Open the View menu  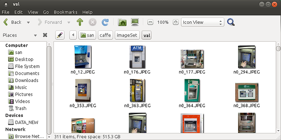(33, 12)
